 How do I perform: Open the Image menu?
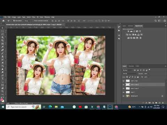coord(14,17)
